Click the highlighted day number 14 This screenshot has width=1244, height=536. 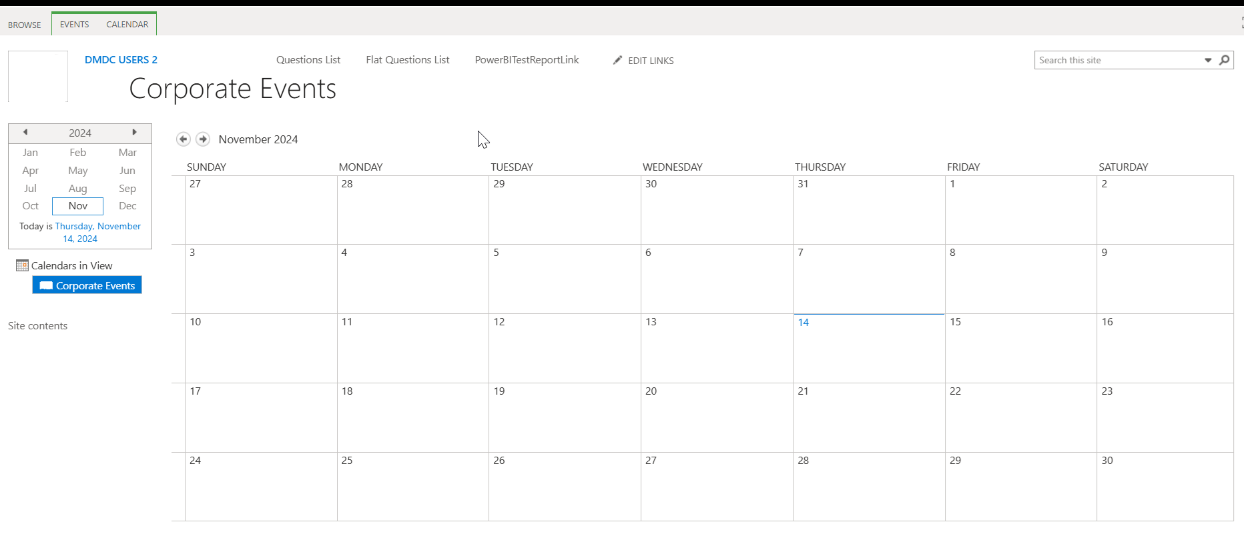[804, 323]
